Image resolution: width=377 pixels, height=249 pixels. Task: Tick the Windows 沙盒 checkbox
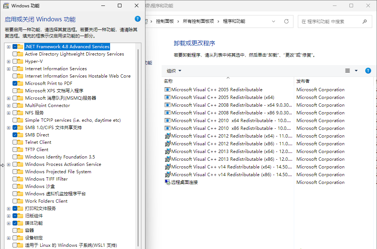click(15, 186)
